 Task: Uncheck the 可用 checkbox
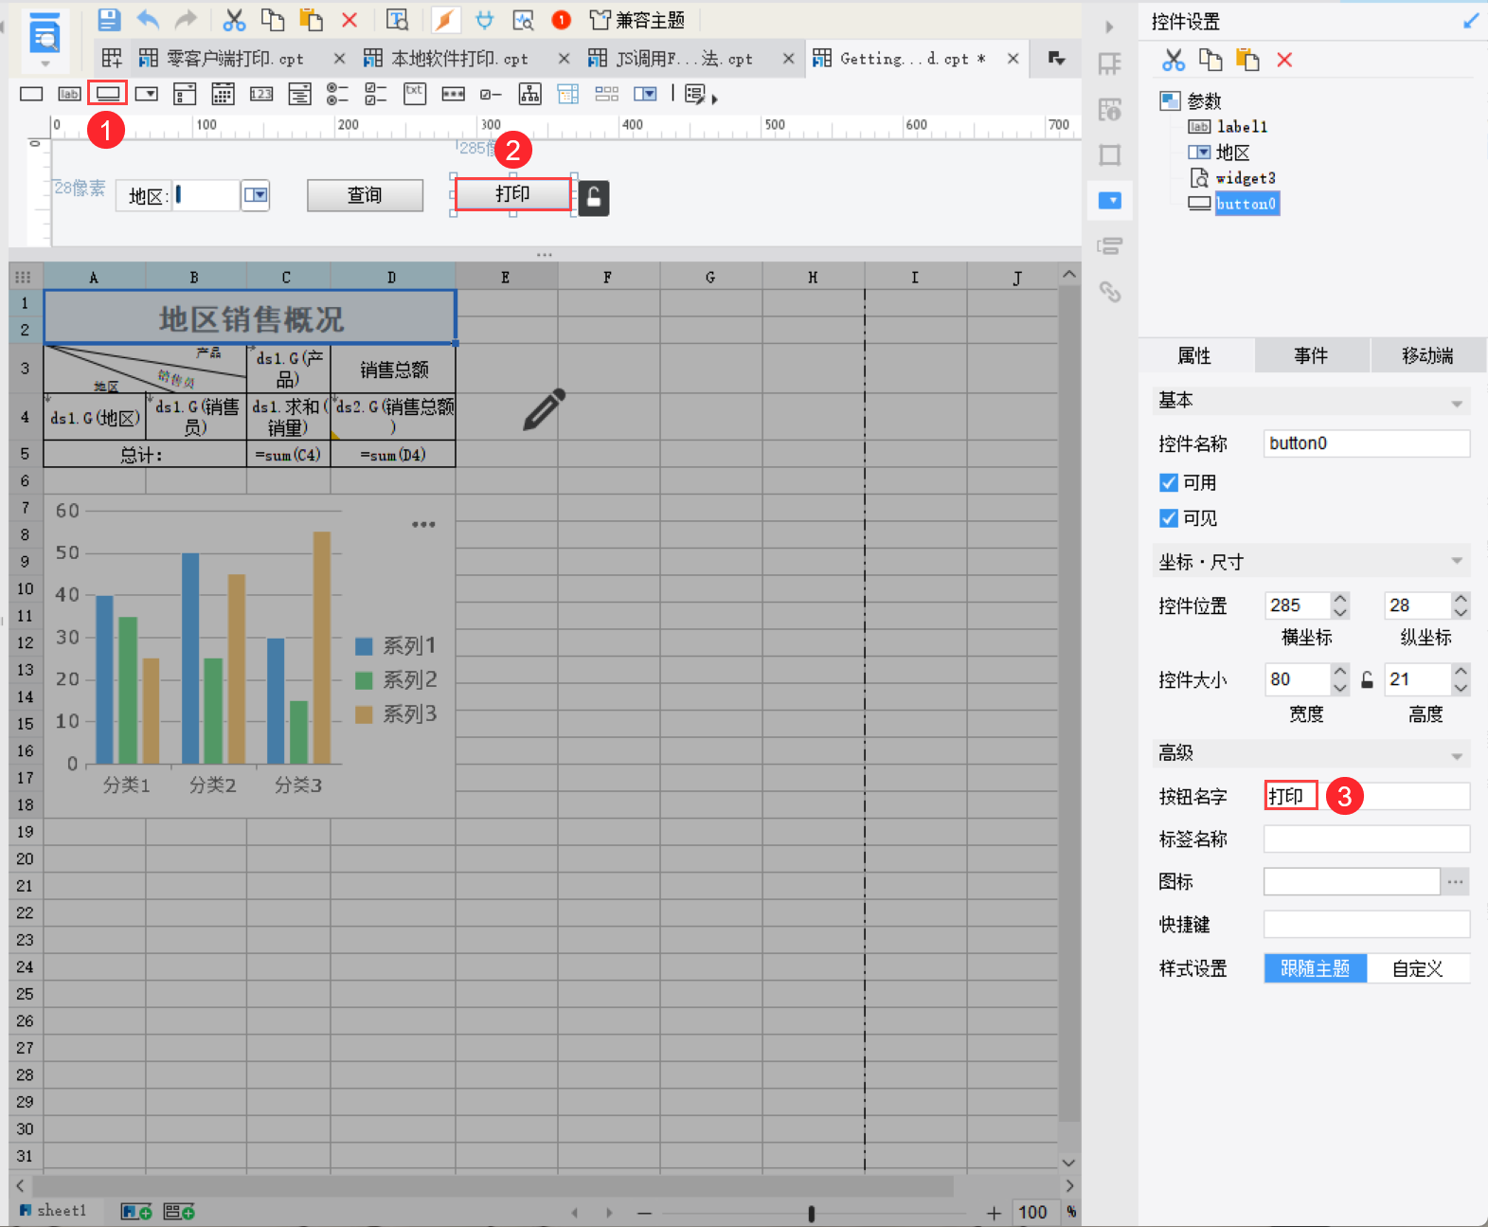[x=1169, y=482]
